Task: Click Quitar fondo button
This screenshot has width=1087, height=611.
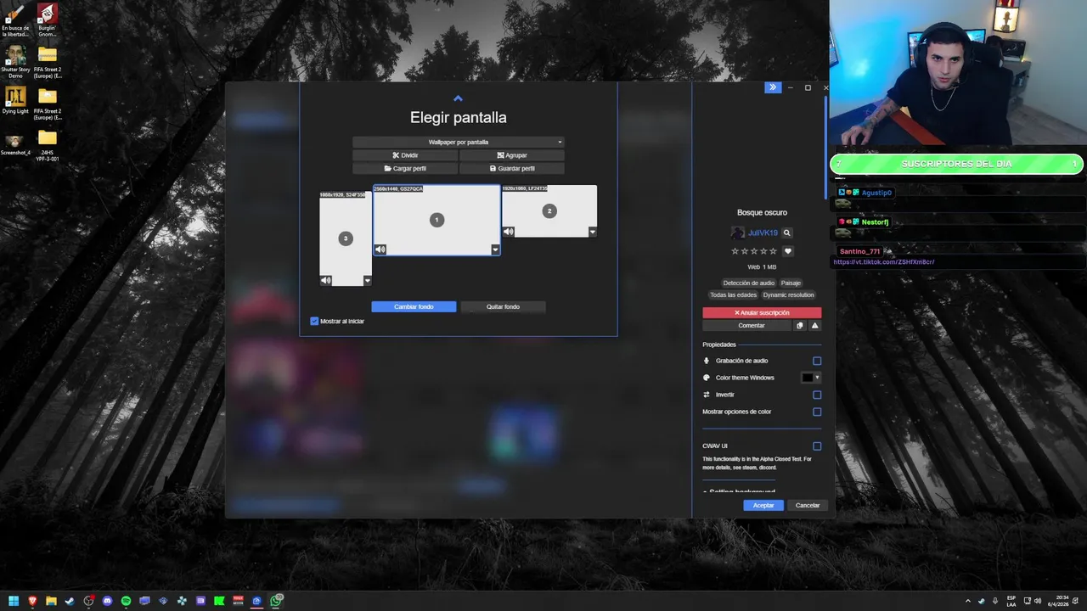Action: pyautogui.click(x=503, y=306)
